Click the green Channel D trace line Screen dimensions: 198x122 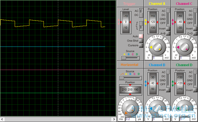click(53, 93)
